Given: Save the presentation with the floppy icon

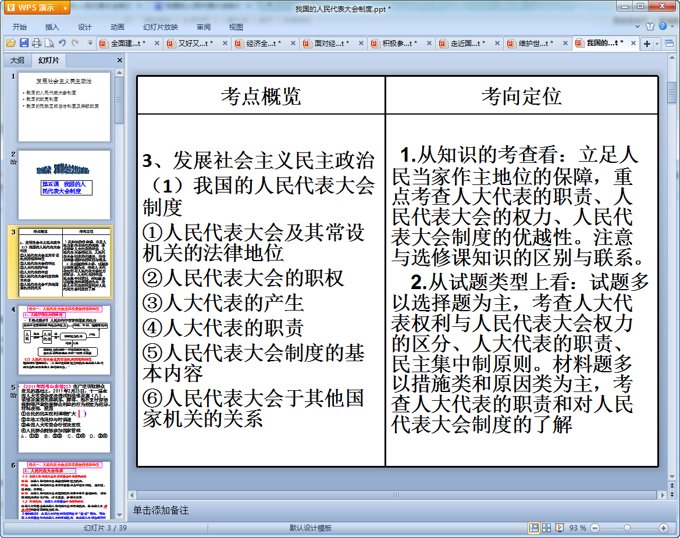Looking at the screenshot, I should tap(24, 43).
